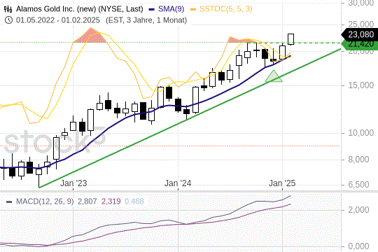Click the (EST, 3 Jahre, 1 Monat) period text
Viewport: 378px width, 252px height.
(146, 20)
